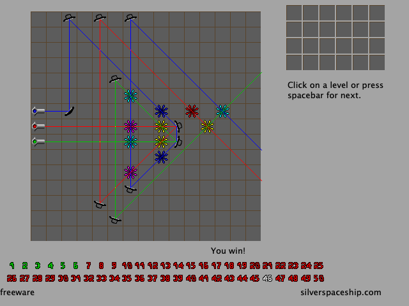
Task: Click the yellow flower right of the two mirrors
Action: tap(207, 126)
